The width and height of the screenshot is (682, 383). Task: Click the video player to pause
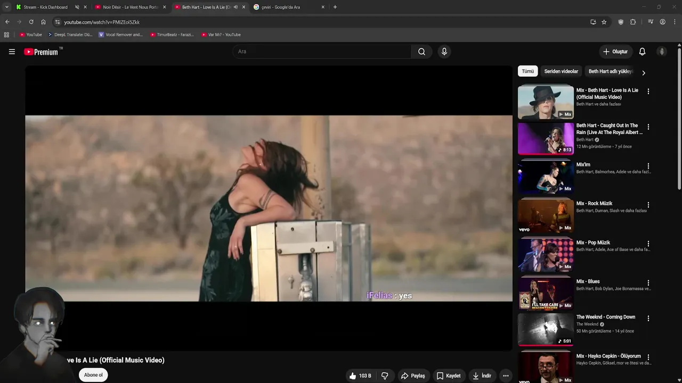point(269,208)
